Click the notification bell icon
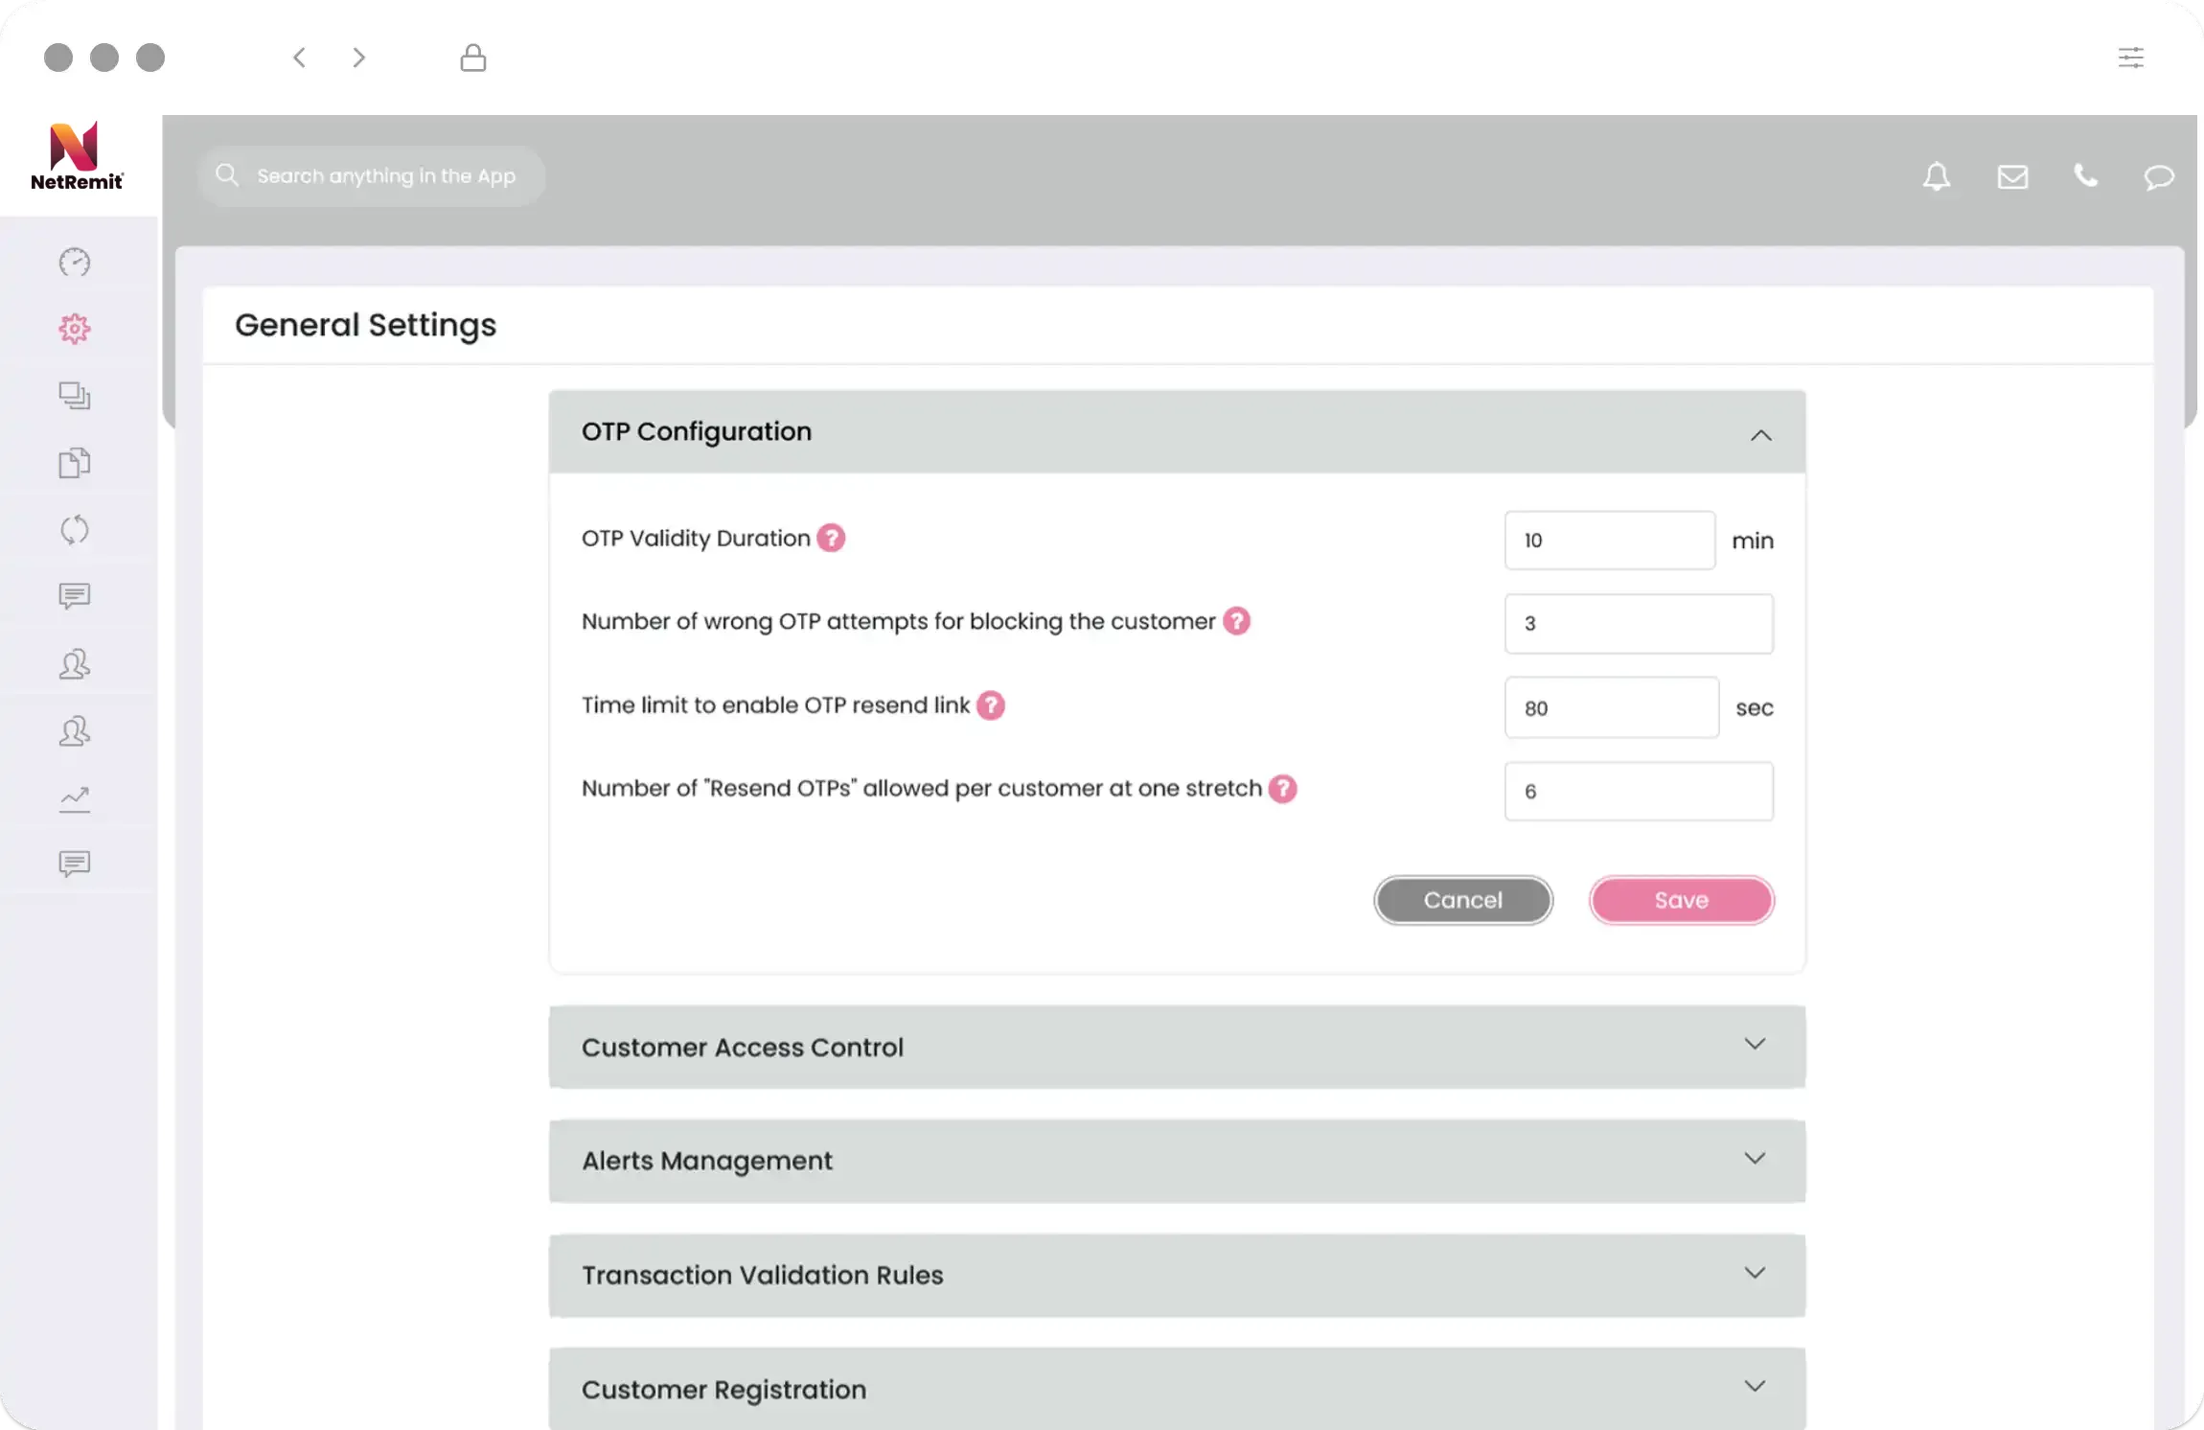 [x=1937, y=176]
